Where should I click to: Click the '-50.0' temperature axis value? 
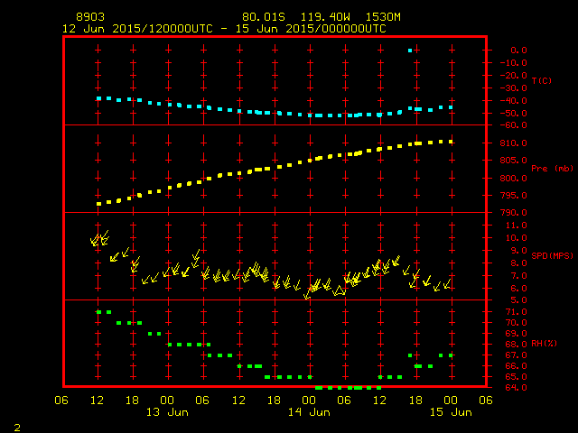tap(514, 113)
